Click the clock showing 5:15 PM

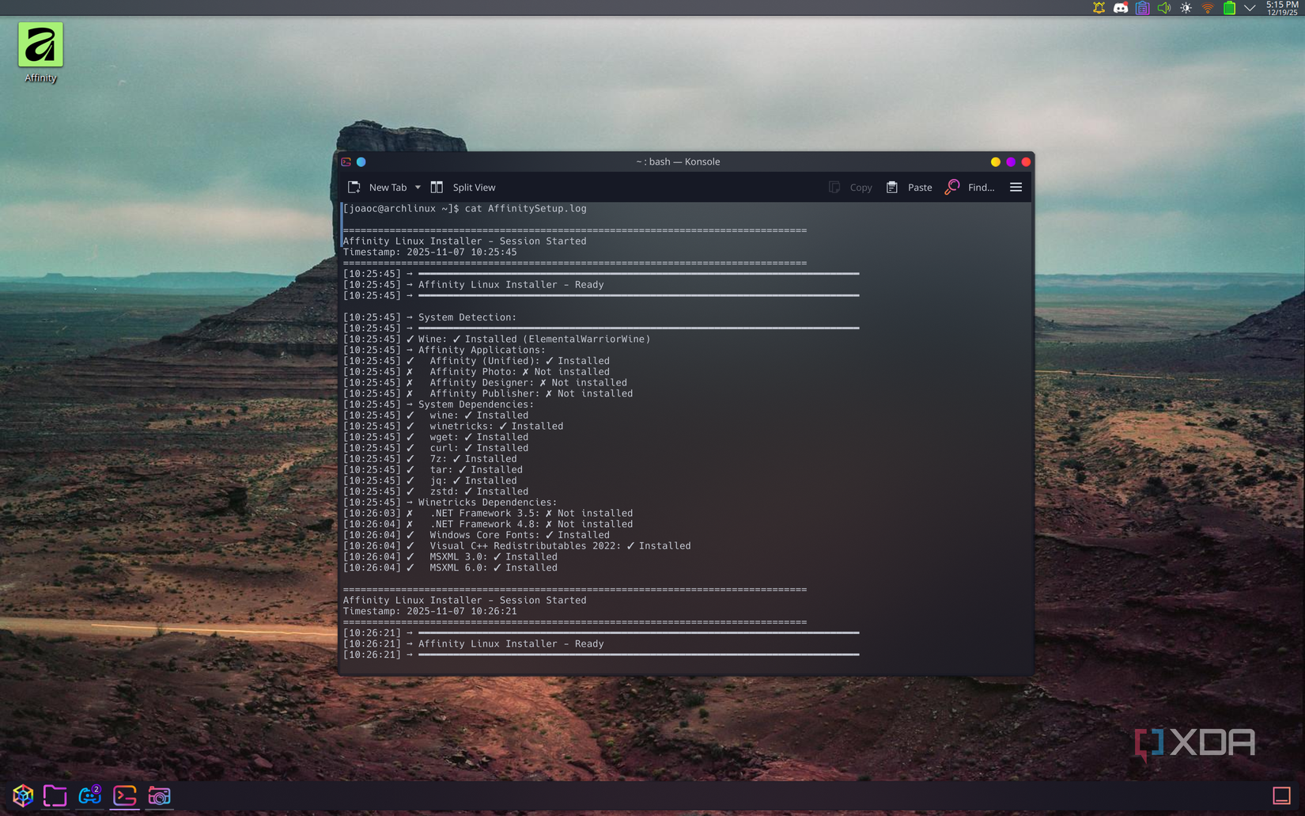coord(1281,8)
